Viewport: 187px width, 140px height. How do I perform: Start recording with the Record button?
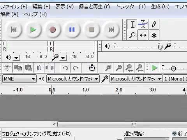[53, 30]
